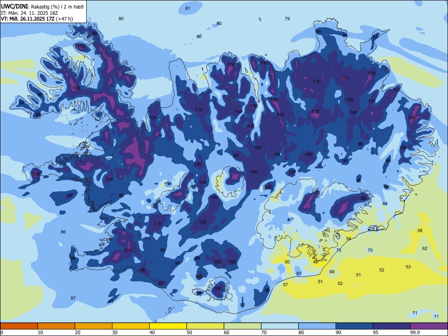
Task: Click the legend scale label 90
Action: tap(339, 332)
